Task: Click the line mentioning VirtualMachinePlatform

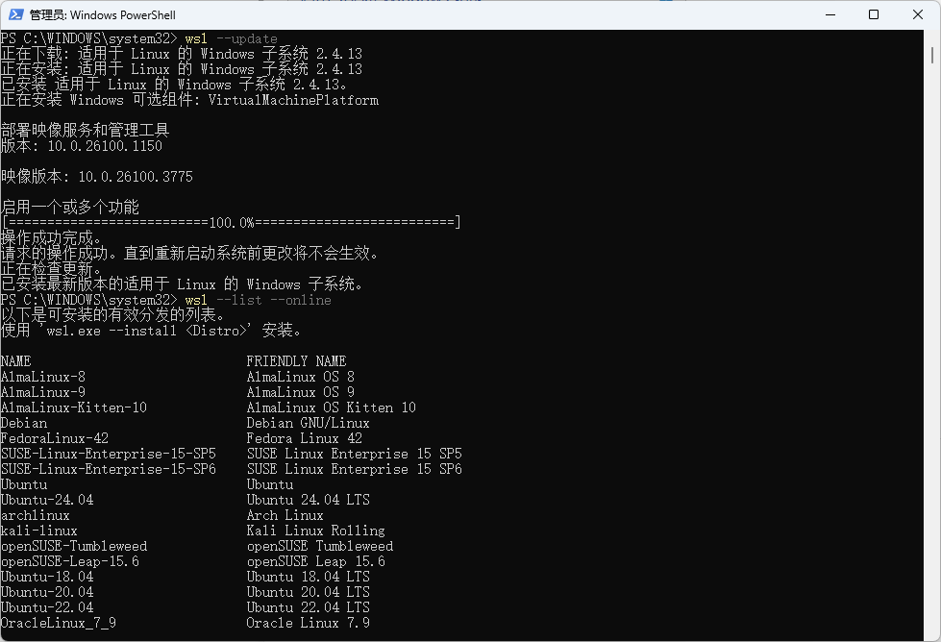Action: coord(189,100)
